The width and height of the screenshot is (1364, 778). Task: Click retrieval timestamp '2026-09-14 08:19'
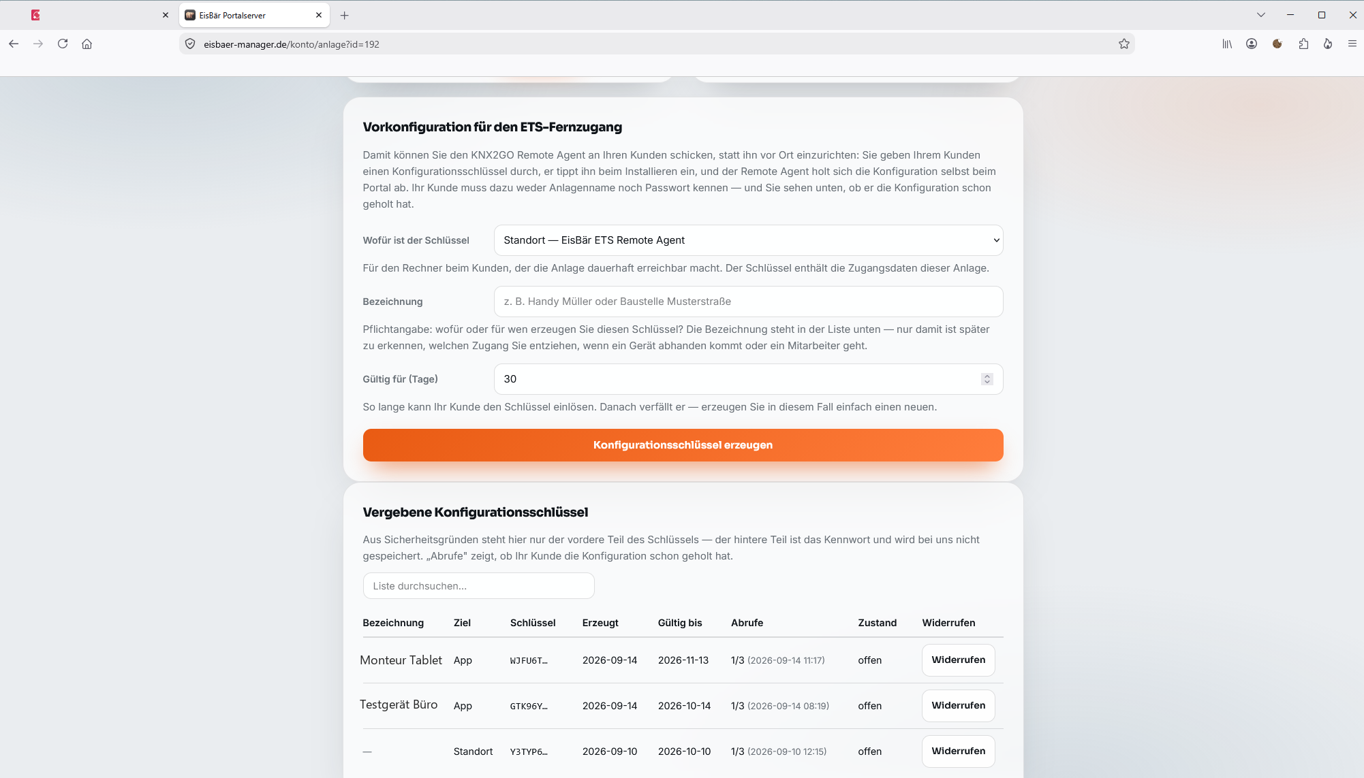point(788,706)
